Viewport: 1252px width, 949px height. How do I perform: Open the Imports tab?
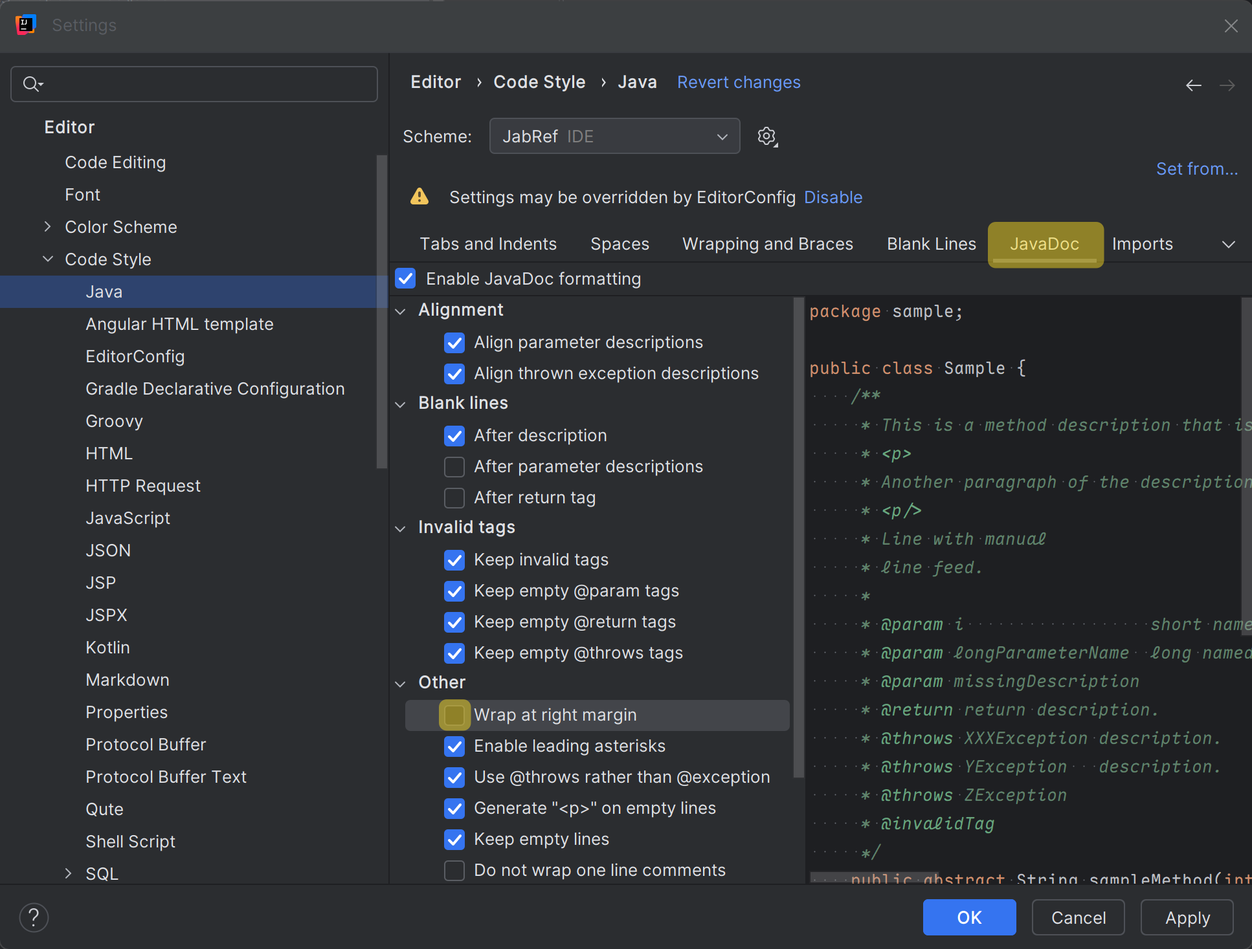1143,244
